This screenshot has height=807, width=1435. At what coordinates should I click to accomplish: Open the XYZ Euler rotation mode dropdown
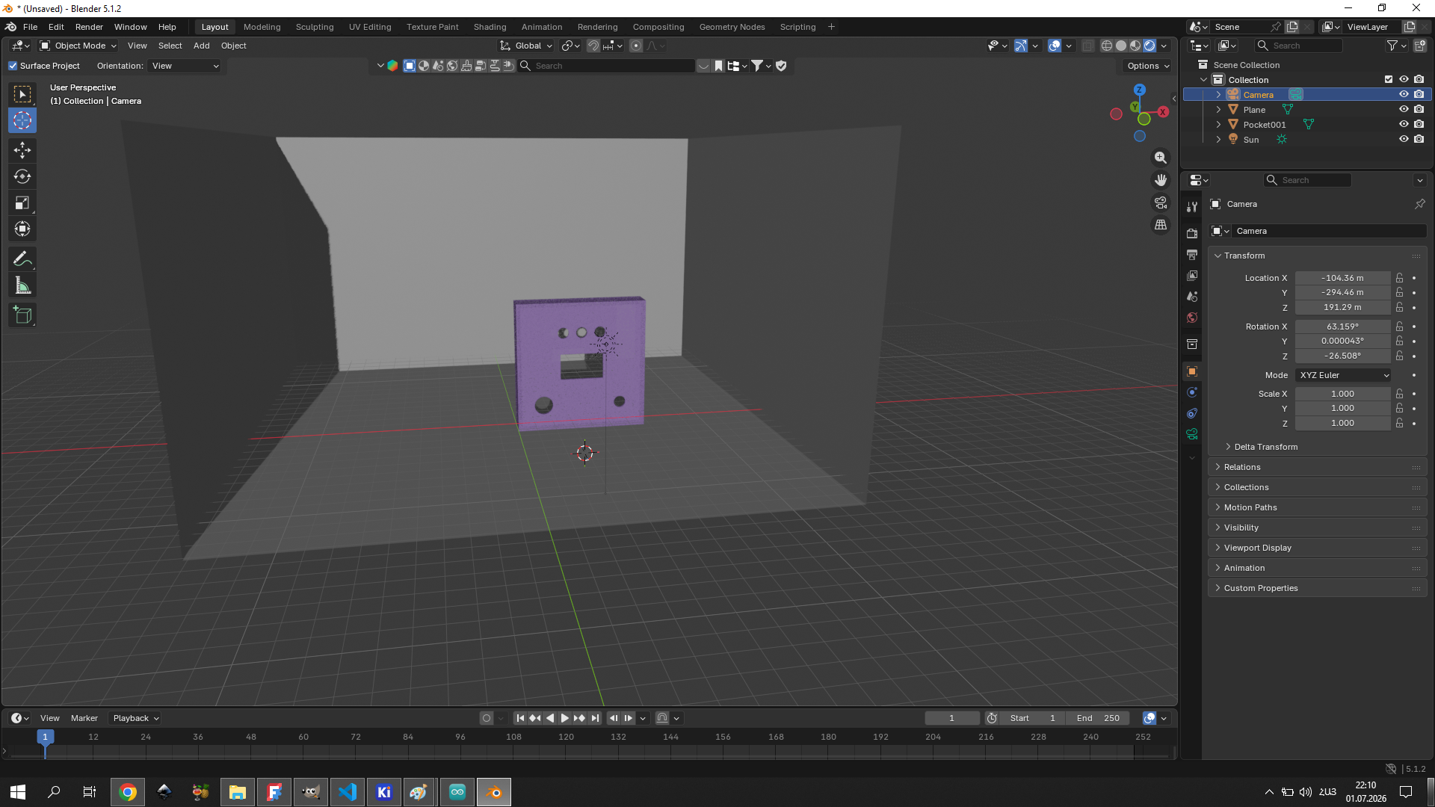tap(1344, 375)
